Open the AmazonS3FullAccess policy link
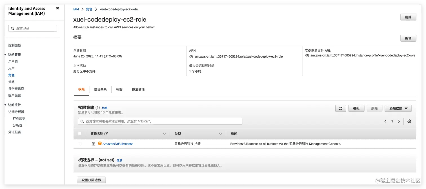Image resolution: width=426 pixels, height=189 pixels. click(118, 144)
